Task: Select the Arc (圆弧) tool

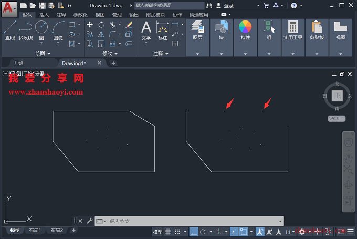Action: [x=58, y=30]
